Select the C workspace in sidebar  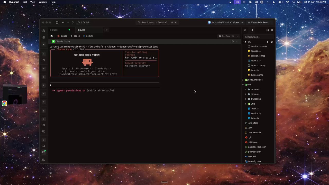(x=44, y=77)
